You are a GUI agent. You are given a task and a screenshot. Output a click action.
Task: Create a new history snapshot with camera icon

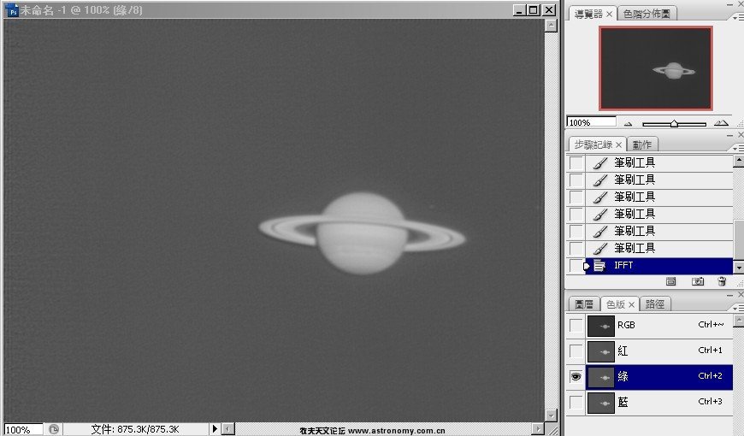(698, 282)
